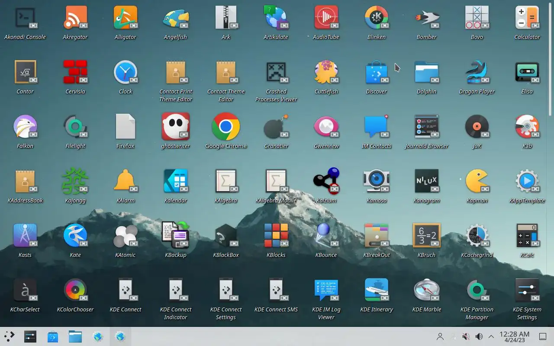The height and width of the screenshot is (346, 554).
Task: Open the Kate text editor icon
Action: [75, 235]
